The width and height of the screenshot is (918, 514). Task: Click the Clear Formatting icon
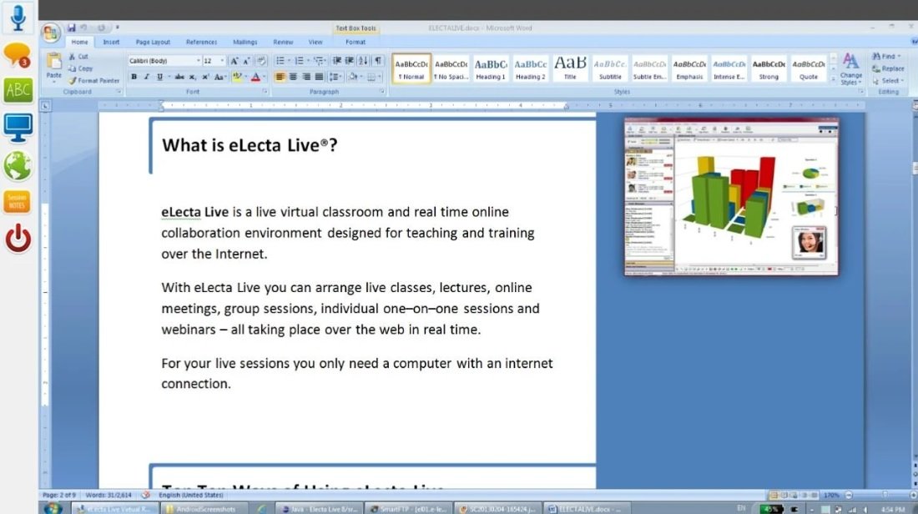(x=261, y=61)
